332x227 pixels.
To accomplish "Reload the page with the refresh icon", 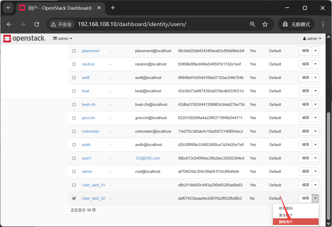I will (x=37, y=24).
